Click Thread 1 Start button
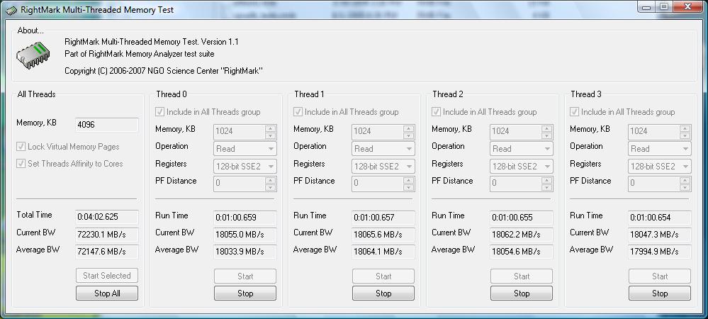The height and width of the screenshot is (319, 708). coord(383,276)
